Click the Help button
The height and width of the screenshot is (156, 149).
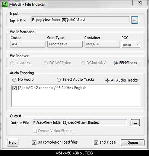tap(13, 143)
